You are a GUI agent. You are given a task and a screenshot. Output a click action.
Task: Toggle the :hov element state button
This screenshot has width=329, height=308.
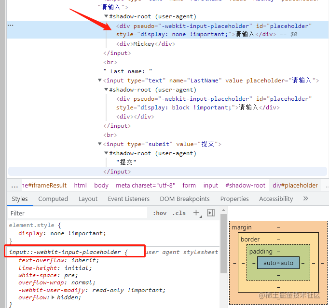click(x=160, y=213)
